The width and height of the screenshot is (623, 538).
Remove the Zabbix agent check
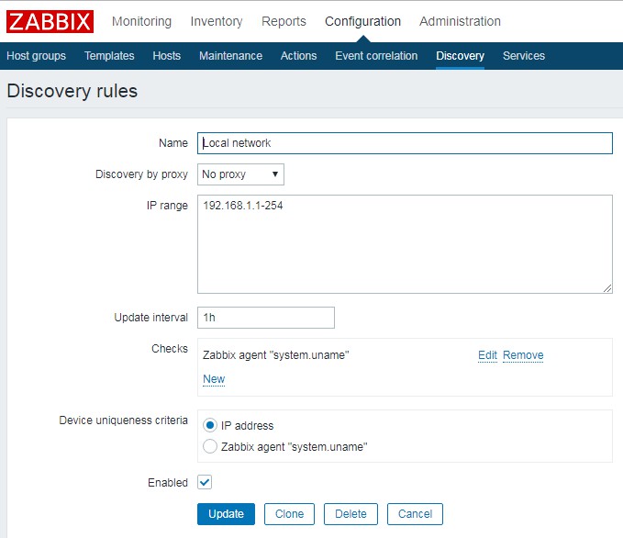(x=523, y=355)
